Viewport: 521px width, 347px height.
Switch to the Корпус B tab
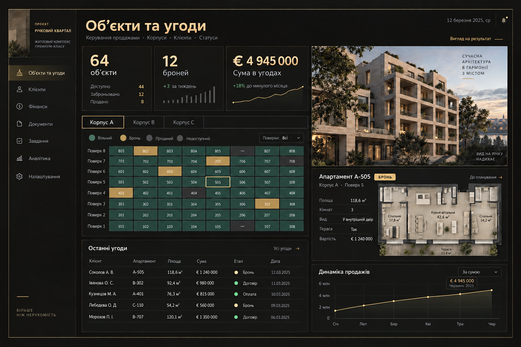point(144,122)
